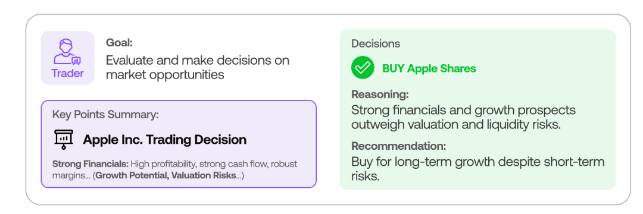Click the Trader label under avatar
Image resolution: width=643 pixels, height=214 pixels.
(x=68, y=74)
